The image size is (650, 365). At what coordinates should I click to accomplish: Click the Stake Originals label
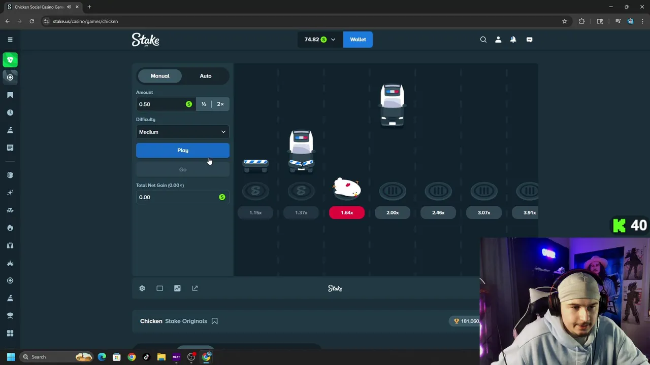click(x=186, y=321)
